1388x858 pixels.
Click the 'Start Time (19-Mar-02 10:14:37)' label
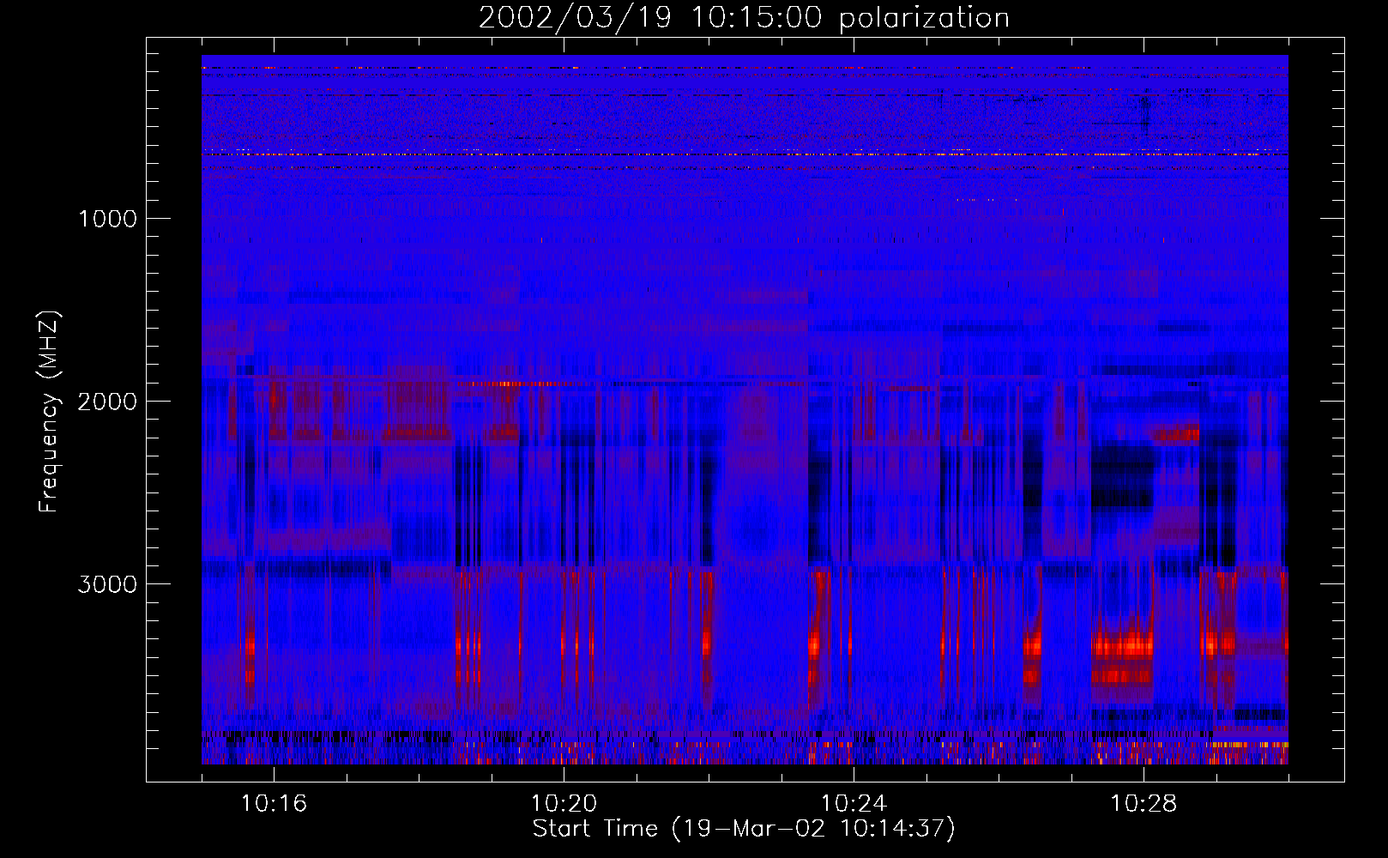[x=744, y=829]
